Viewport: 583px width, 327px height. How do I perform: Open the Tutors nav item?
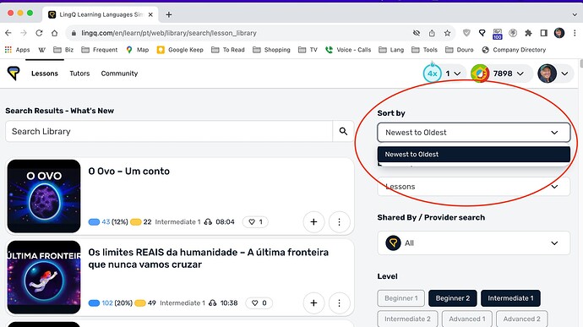pyautogui.click(x=79, y=74)
